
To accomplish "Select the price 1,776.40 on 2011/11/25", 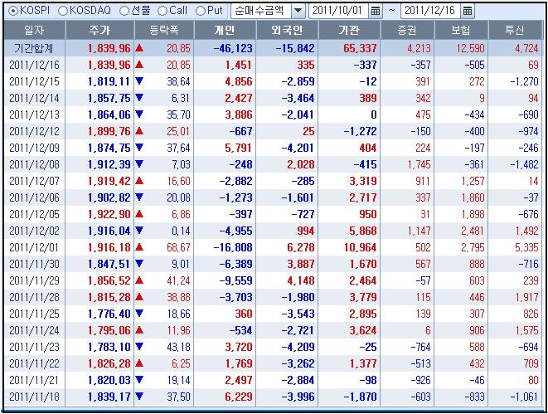I will [109, 314].
